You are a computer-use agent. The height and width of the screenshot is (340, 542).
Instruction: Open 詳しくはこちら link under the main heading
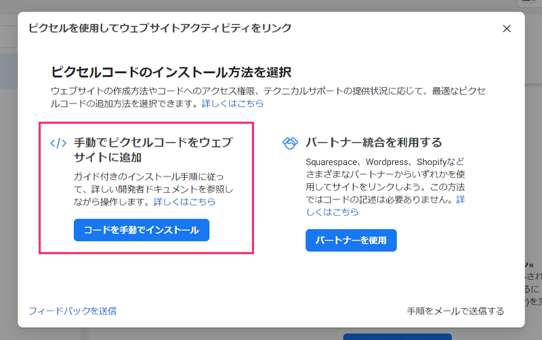232,104
